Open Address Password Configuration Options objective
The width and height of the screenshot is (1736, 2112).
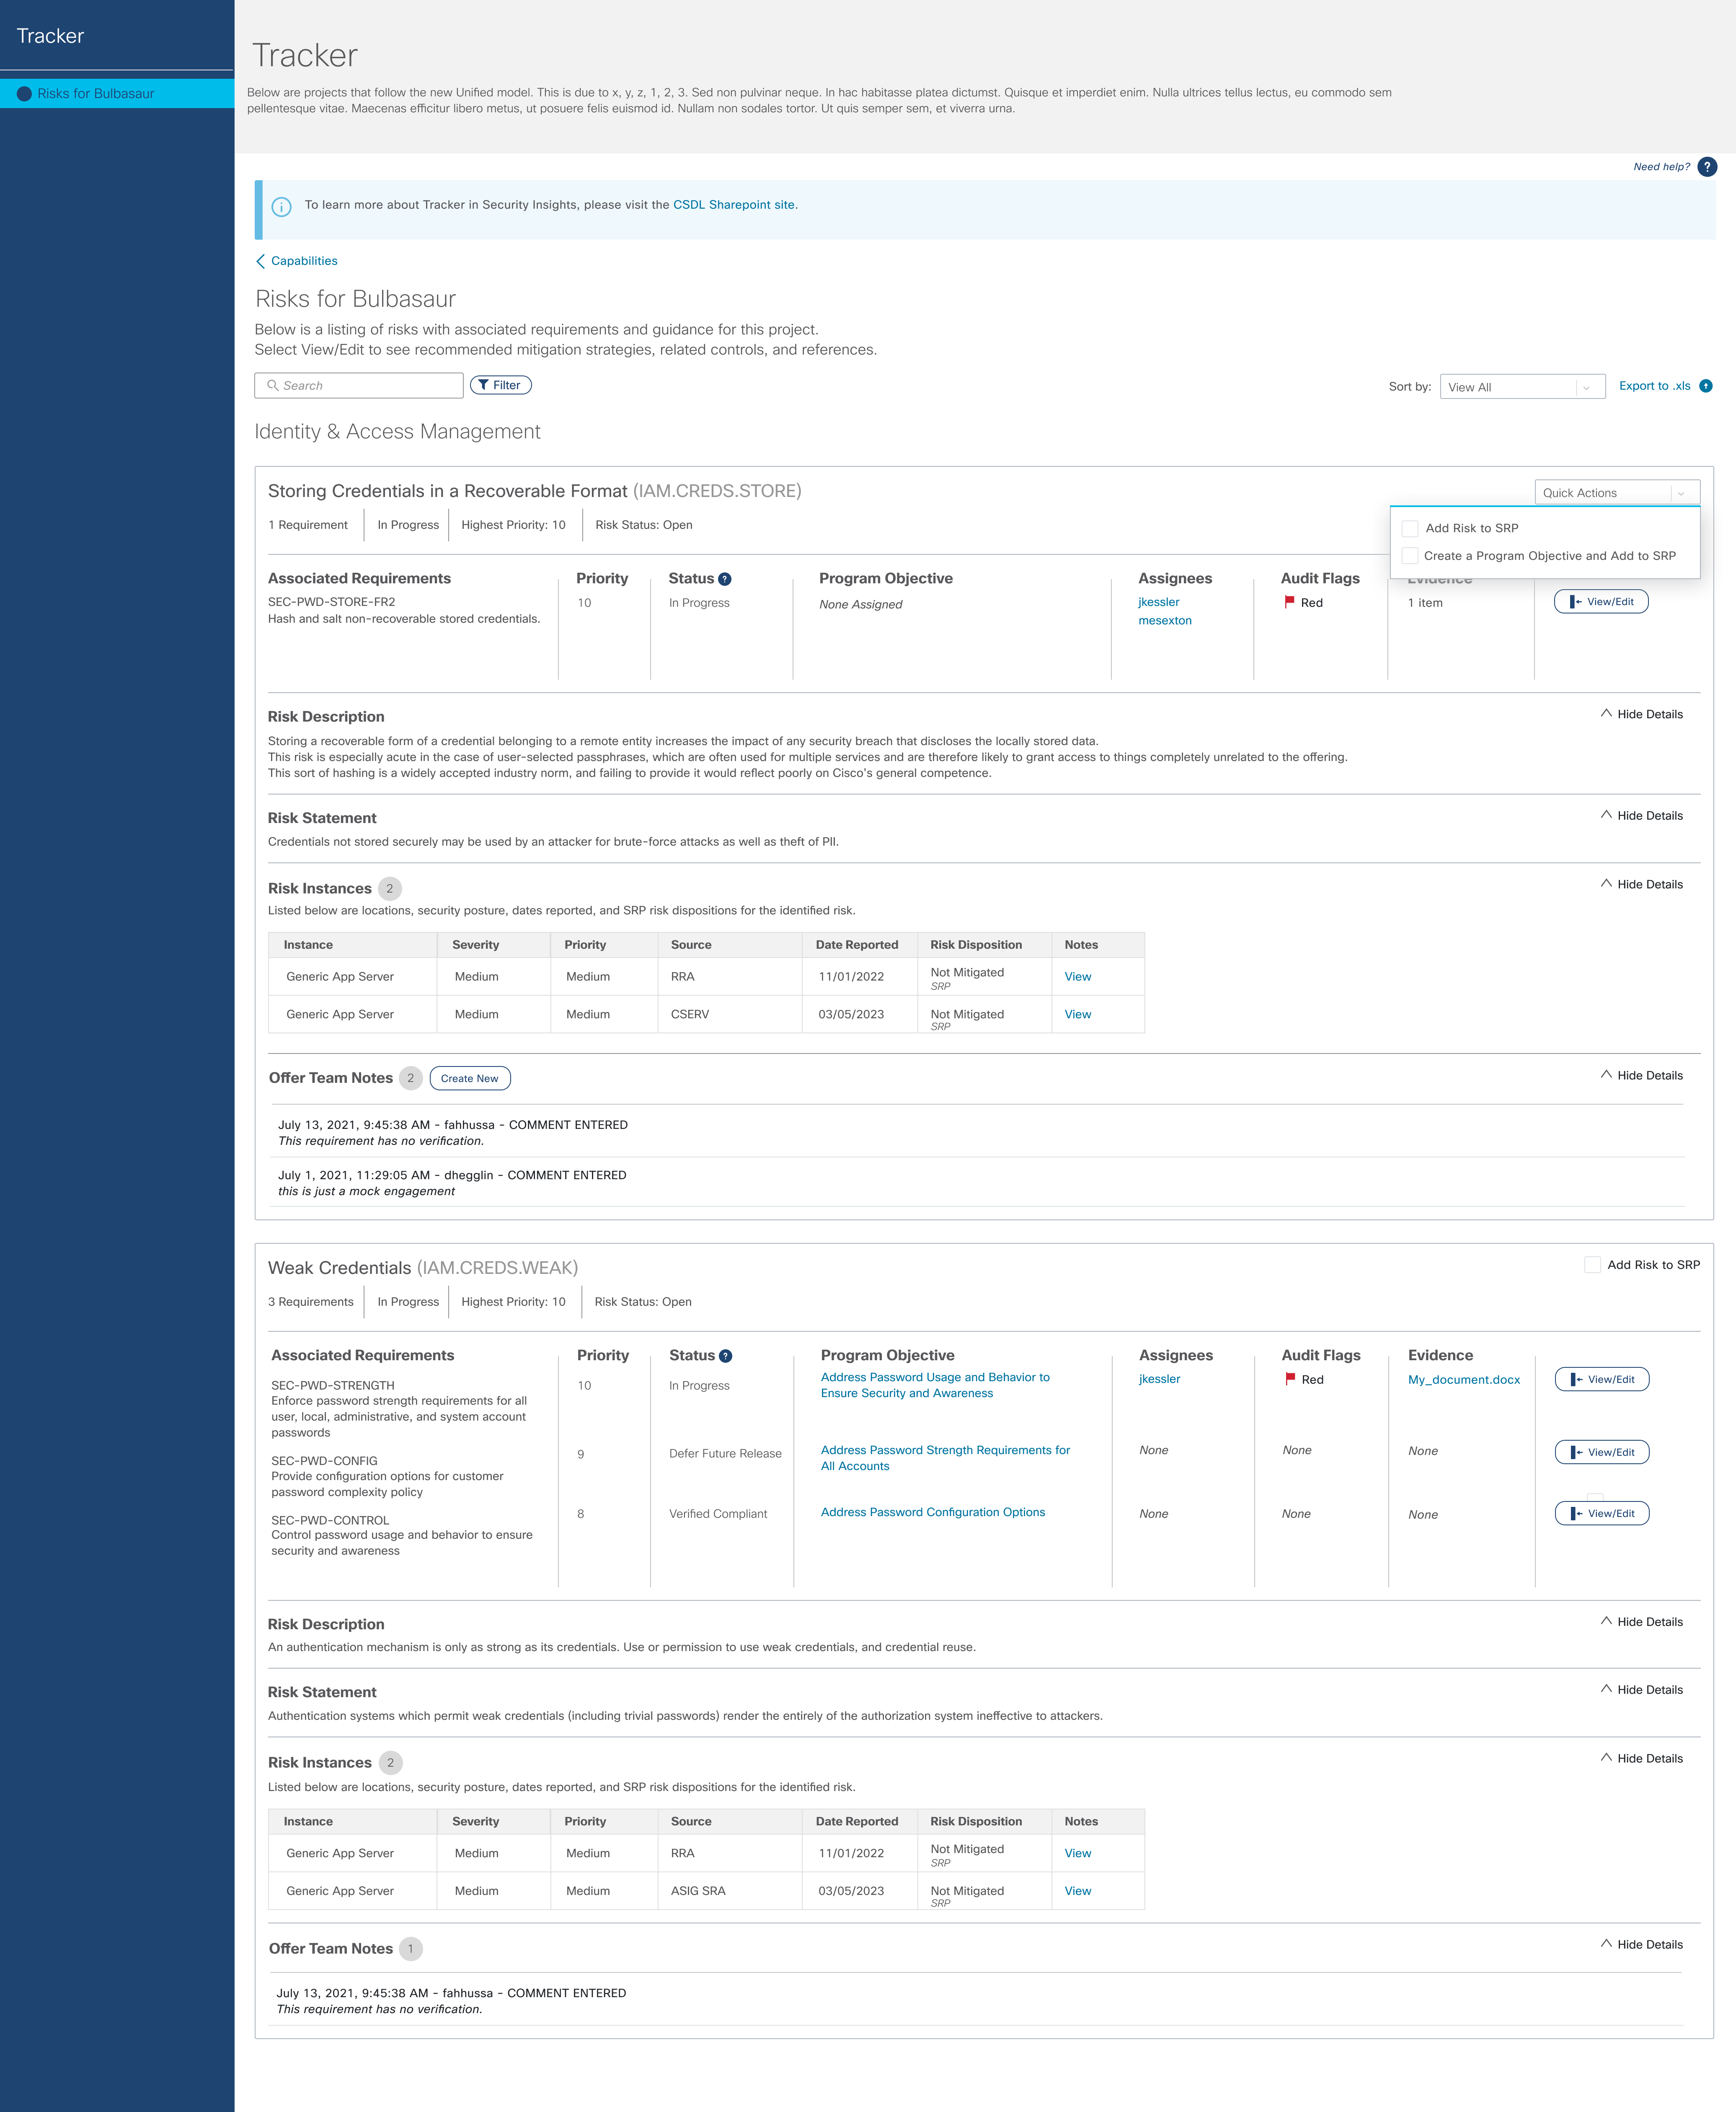click(x=933, y=1513)
